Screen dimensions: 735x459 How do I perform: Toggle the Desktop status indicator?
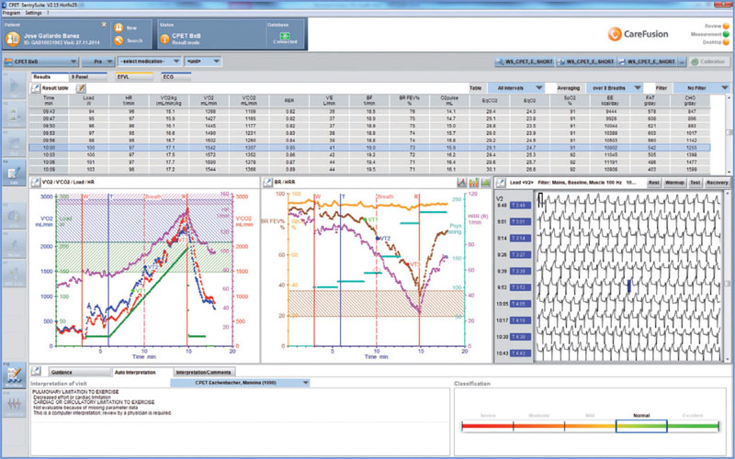[726, 43]
